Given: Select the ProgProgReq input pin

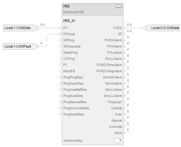Looking at the screenshot, I should tap(61, 77).
